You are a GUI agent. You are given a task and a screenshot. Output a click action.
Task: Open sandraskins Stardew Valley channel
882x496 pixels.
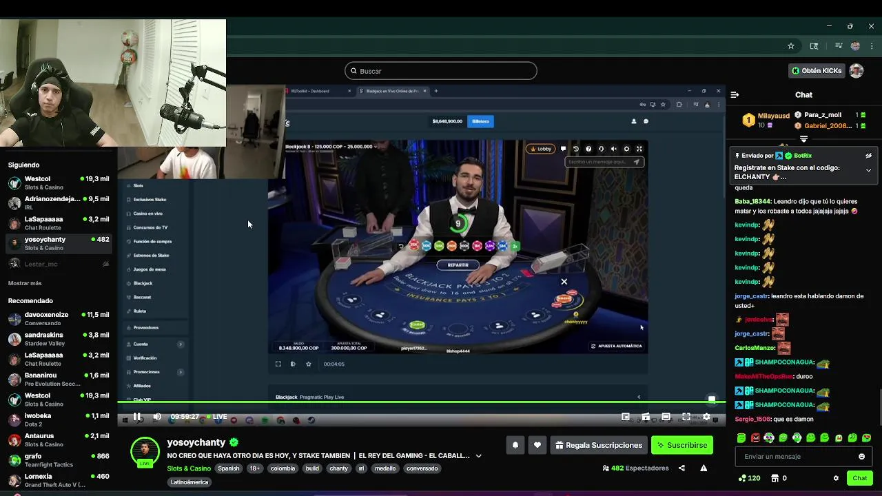[x=59, y=339]
